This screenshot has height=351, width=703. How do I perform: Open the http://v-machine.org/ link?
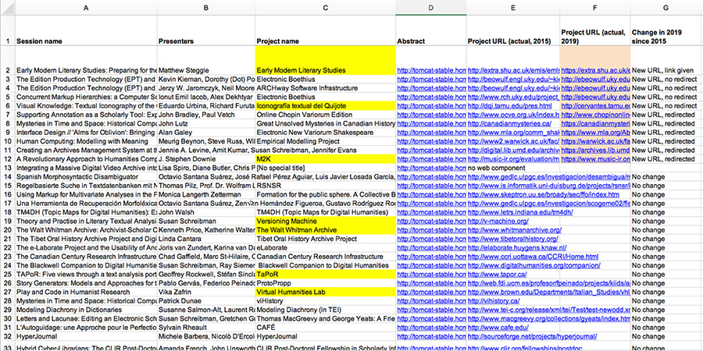[498, 222]
